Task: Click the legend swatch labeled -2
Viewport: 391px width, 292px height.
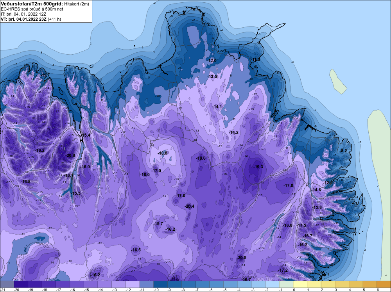Action: (272, 284)
